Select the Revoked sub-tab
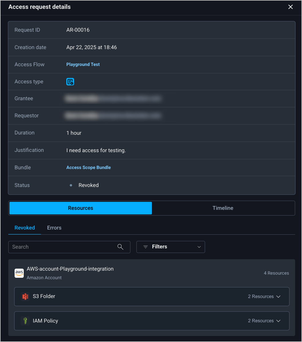 25,228
